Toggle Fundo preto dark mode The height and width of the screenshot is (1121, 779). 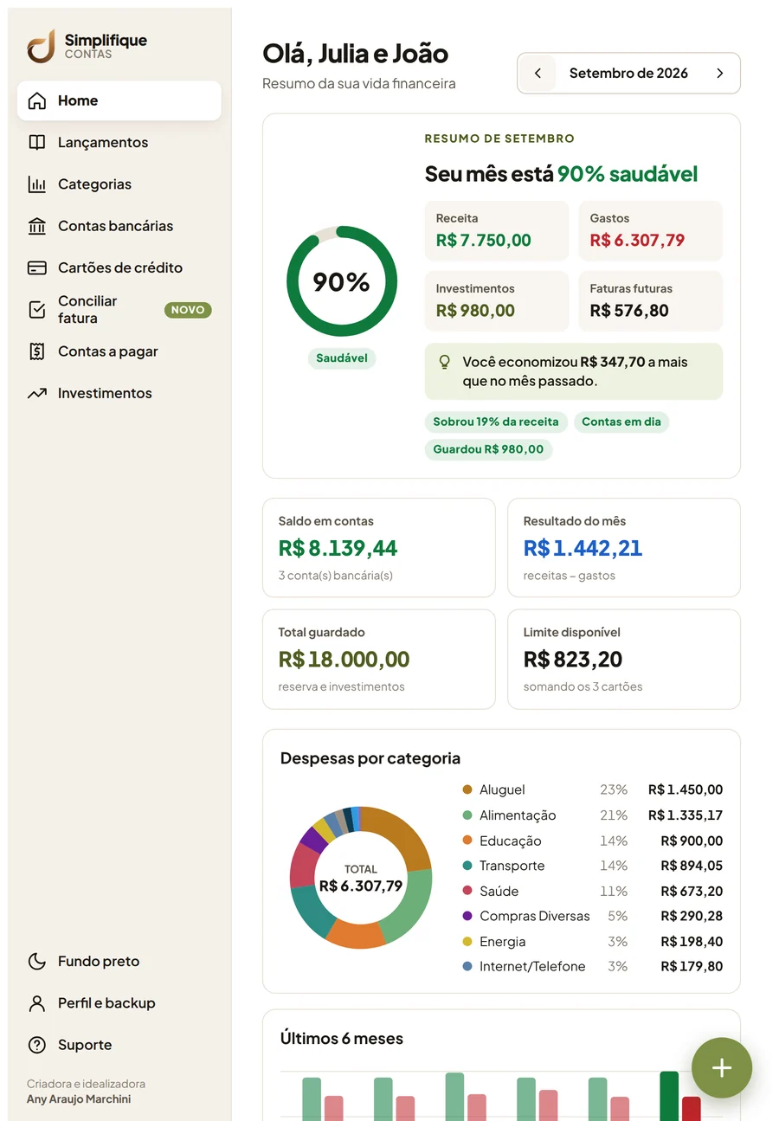(x=119, y=962)
